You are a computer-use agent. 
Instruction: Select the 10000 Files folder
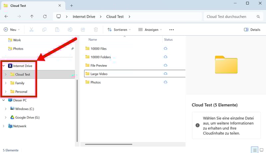98,49
